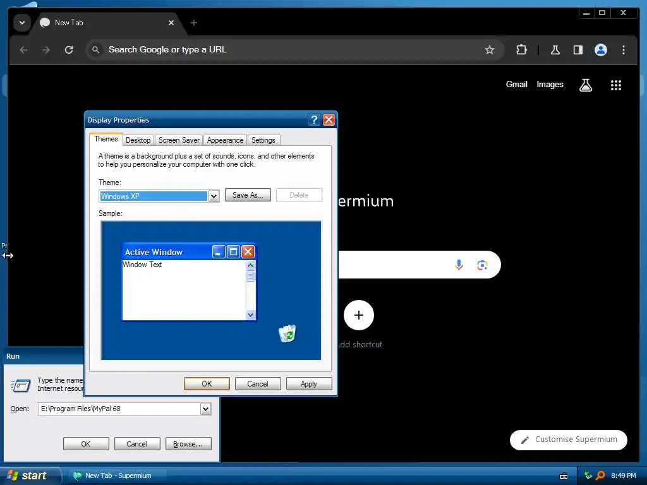Click Browse... in the Run dialog
This screenshot has width=647, height=485.
(x=188, y=444)
